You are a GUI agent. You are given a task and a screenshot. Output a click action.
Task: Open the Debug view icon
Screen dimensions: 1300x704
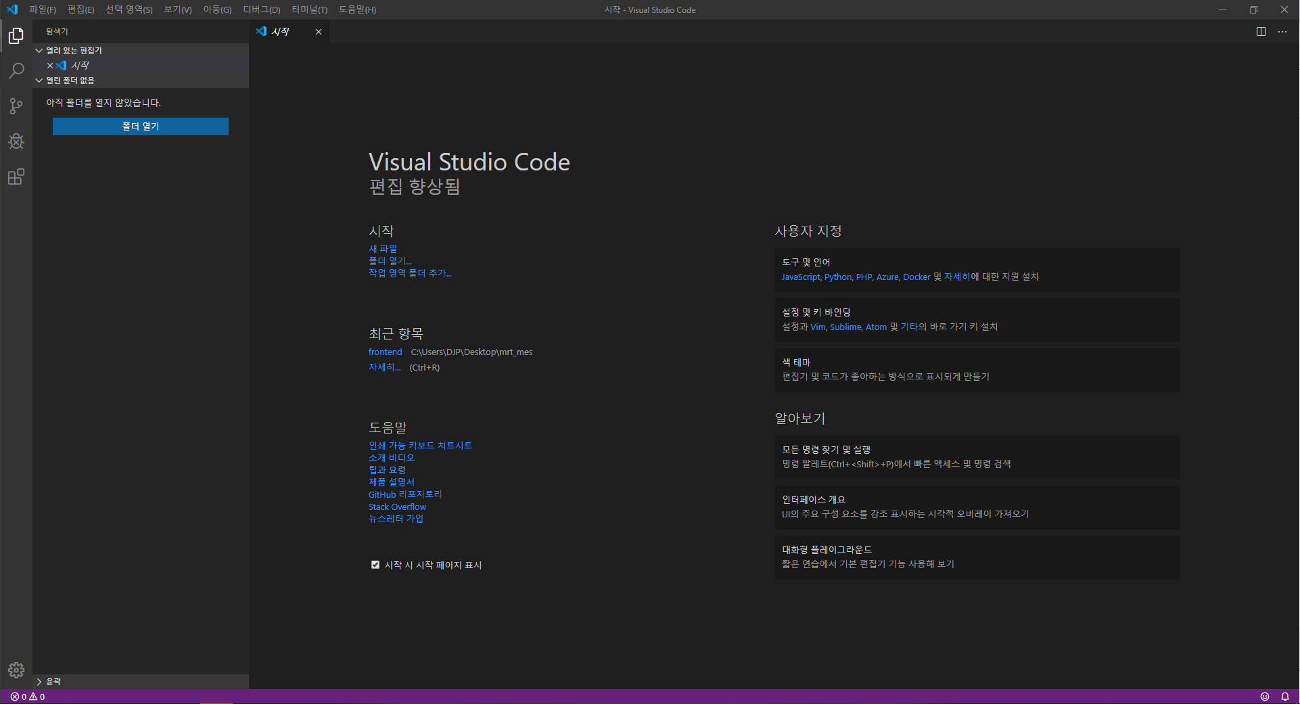[16, 141]
